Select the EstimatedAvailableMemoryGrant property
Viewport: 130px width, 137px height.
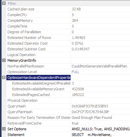(38, 89)
